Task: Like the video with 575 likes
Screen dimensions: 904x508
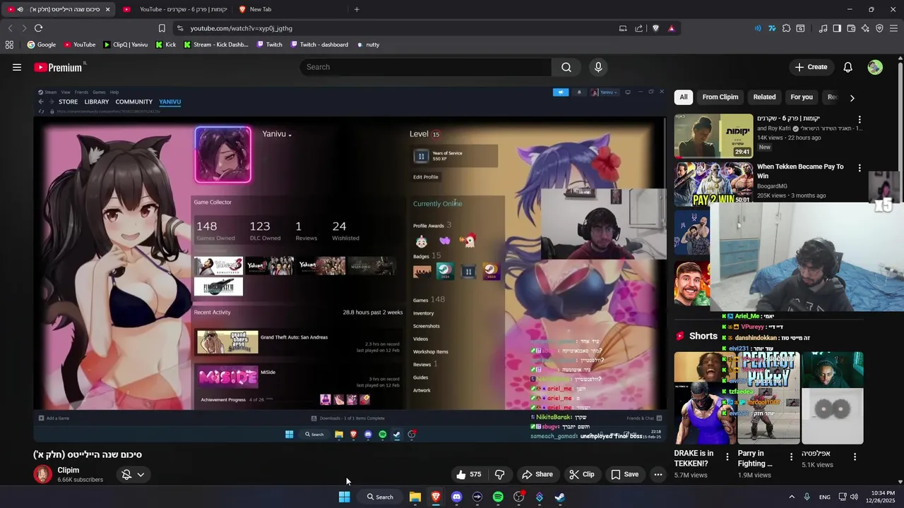Action: pyautogui.click(x=469, y=474)
